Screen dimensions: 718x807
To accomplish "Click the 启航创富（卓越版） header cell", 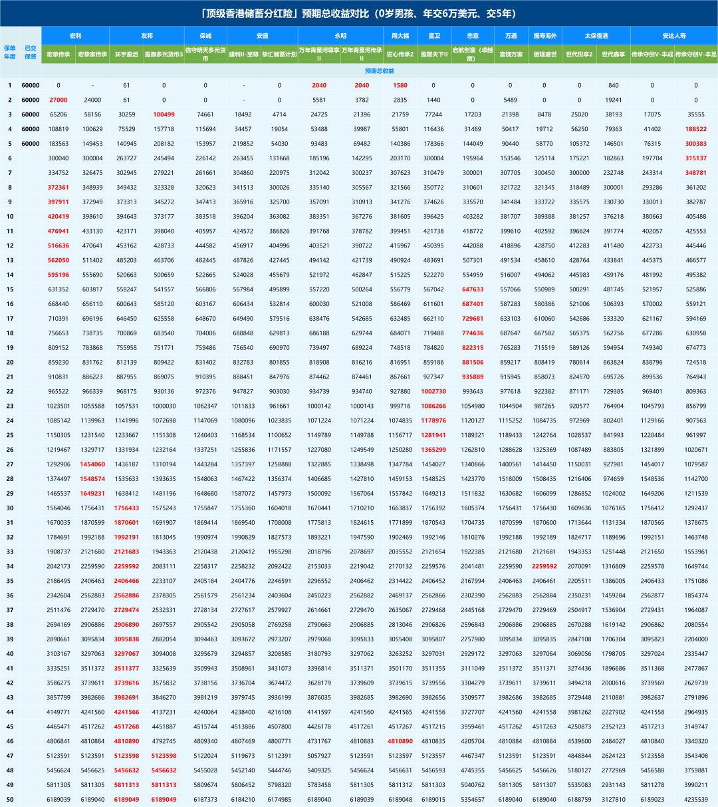I will pyautogui.click(x=473, y=54).
